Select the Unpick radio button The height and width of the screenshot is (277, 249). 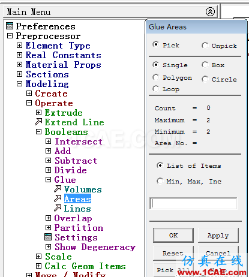tap(205, 46)
